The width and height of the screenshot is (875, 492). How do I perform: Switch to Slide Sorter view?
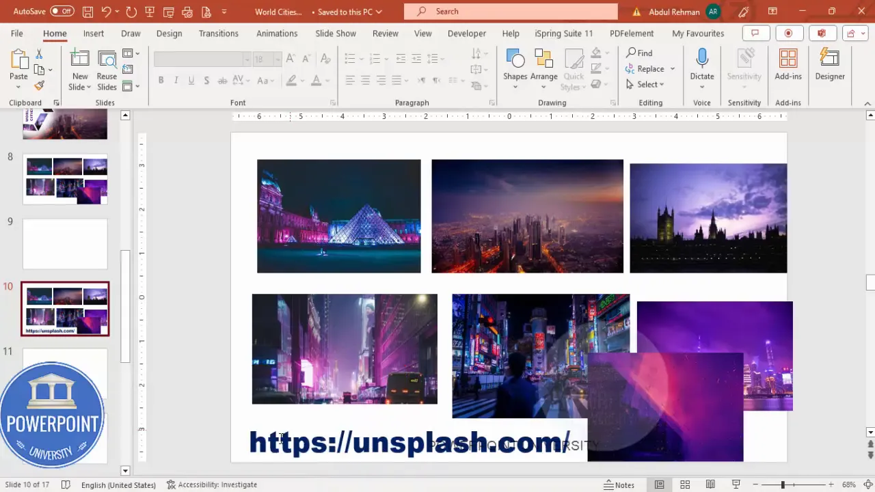point(685,484)
